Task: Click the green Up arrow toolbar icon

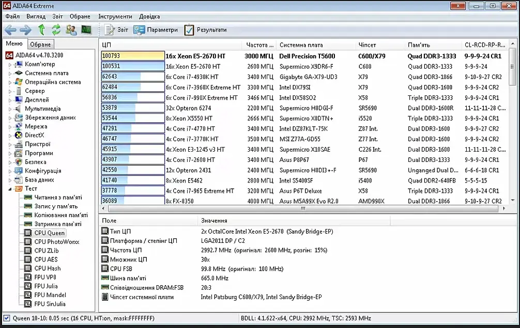Action: tap(41, 29)
